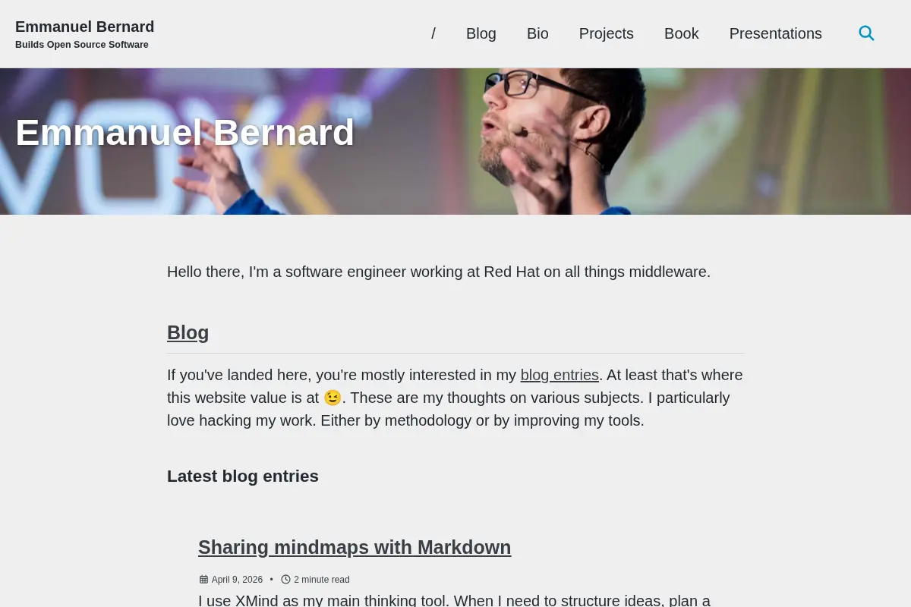This screenshot has width=911, height=607.
Task: Follow the underlined Blog section heading link
Action: 188,332
